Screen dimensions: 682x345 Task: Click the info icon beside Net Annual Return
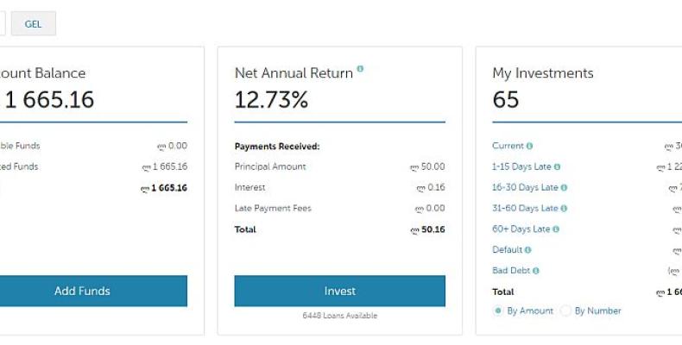coord(360,69)
